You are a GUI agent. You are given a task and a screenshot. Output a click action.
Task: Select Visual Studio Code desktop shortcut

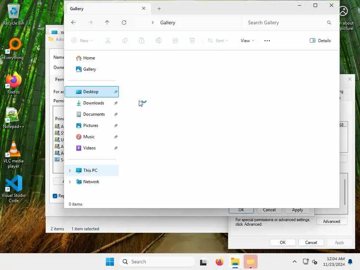click(x=14, y=189)
